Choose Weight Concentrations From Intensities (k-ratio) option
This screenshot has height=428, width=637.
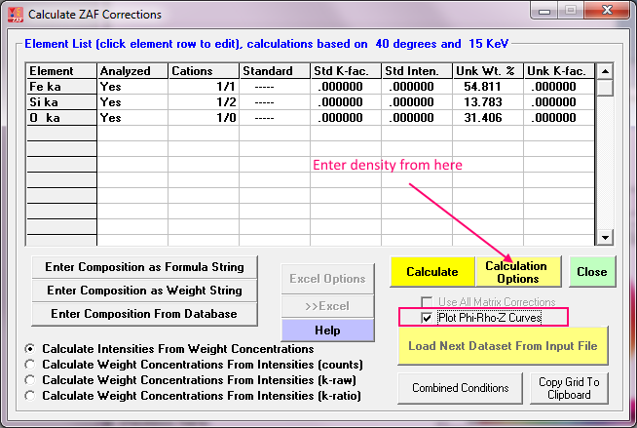[31, 396]
